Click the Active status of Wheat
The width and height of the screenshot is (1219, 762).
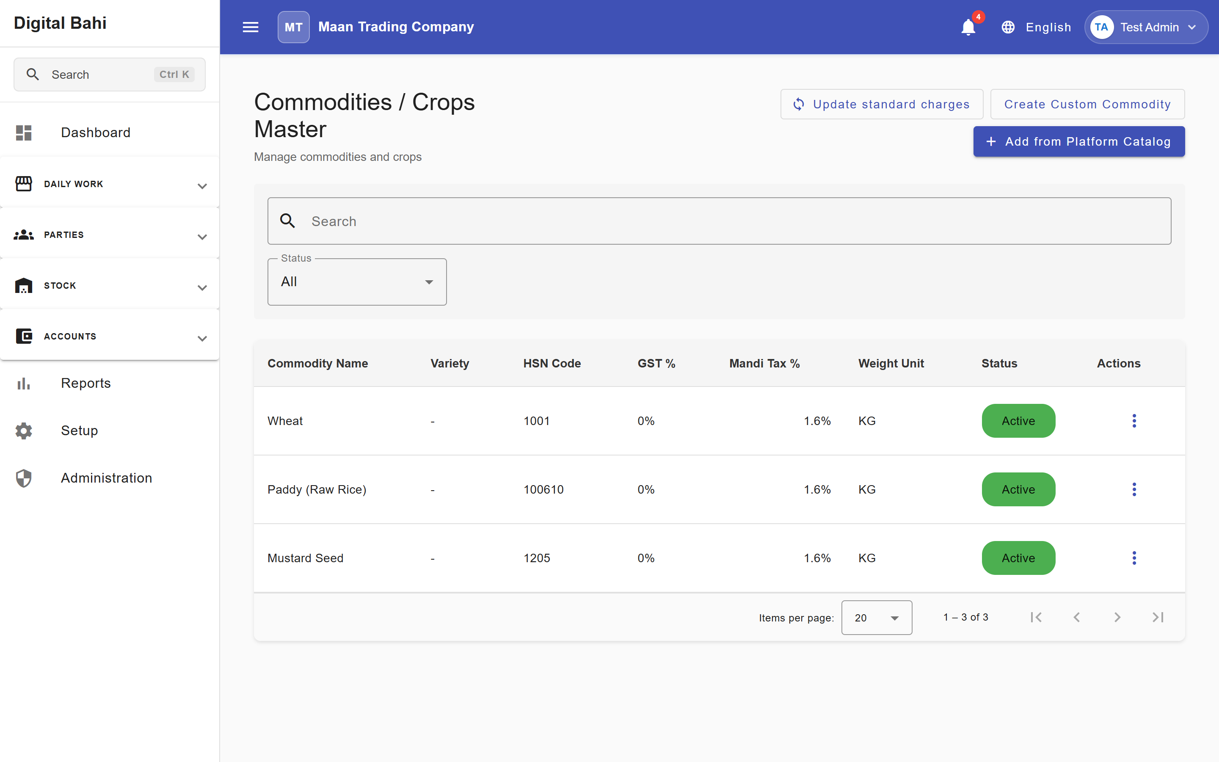coord(1018,421)
